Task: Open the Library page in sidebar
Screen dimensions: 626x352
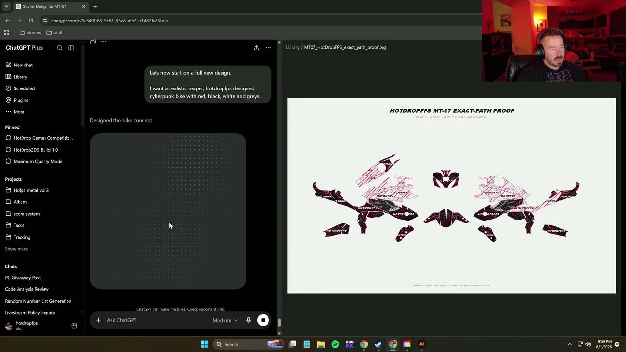Action: coord(17,77)
